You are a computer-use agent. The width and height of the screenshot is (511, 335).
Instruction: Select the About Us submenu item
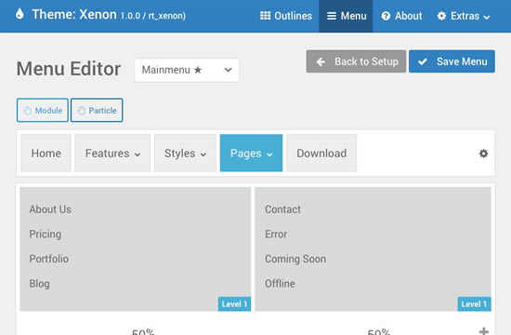50,209
